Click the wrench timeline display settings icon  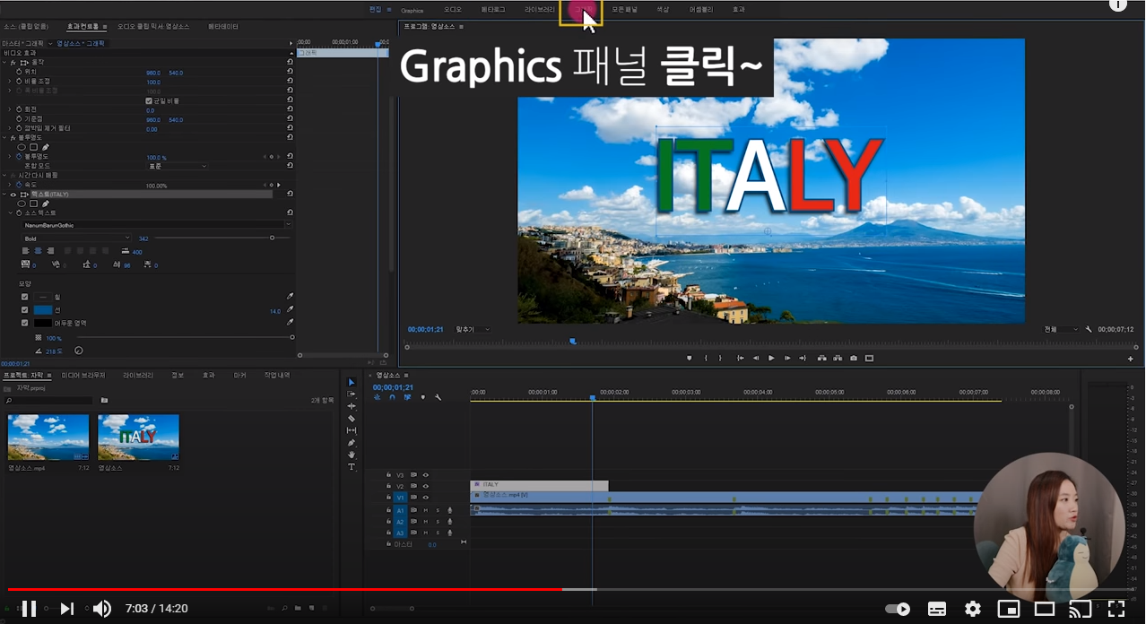click(437, 397)
